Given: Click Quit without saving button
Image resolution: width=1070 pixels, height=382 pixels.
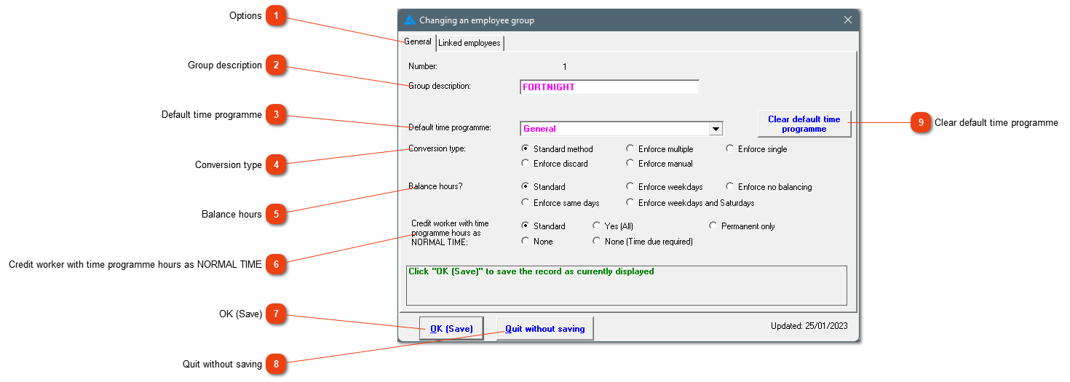Looking at the screenshot, I should 545,329.
